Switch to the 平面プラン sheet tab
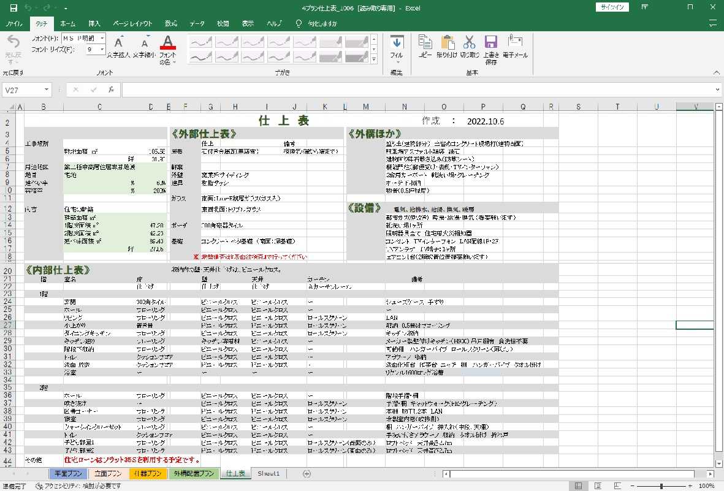Viewport: 724px width, 491px height. click(68, 473)
